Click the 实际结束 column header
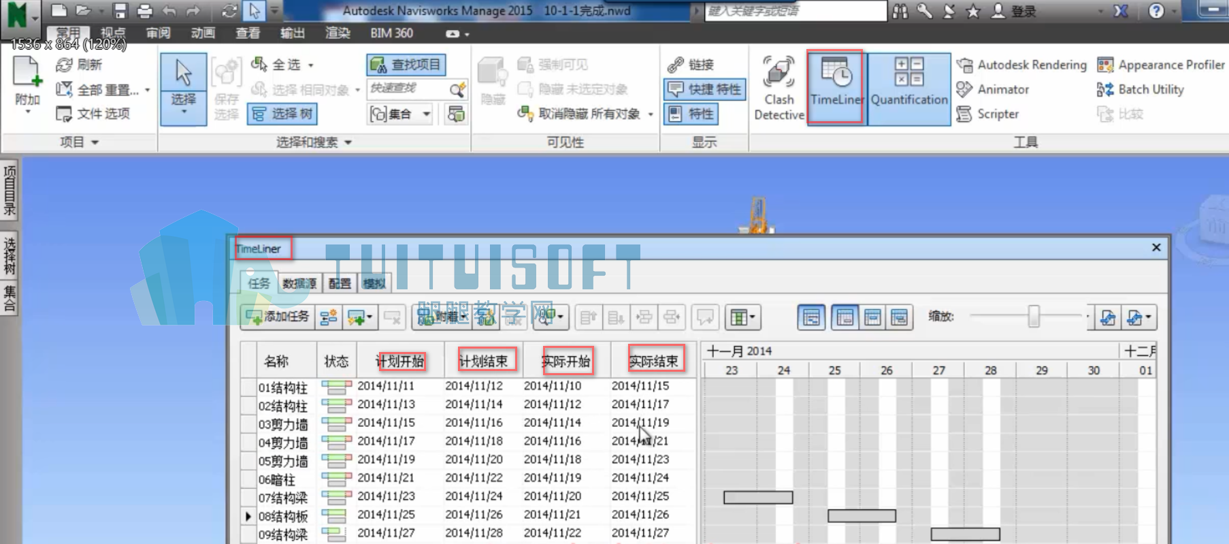 click(654, 361)
